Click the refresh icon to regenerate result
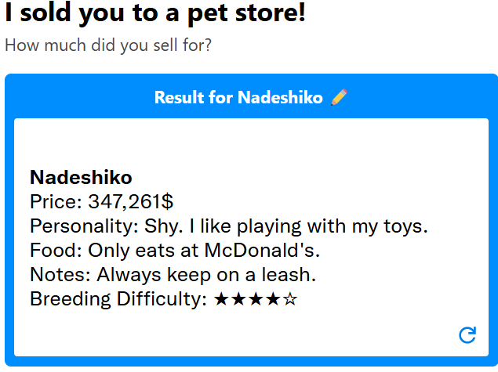The image size is (498, 372). [x=467, y=335]
